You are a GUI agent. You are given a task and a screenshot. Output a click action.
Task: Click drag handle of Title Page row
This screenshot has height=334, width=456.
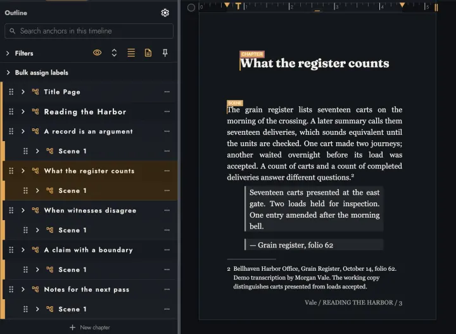pos(11,92)
